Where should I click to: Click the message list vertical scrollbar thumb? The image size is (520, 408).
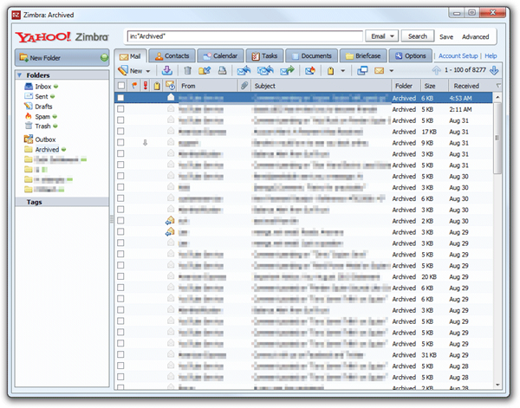click(x=497, y=138)
